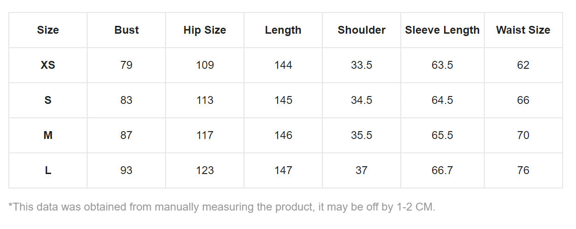Select the XS size row label
This screenshot has height=229, width=576.
pos(48,65)
